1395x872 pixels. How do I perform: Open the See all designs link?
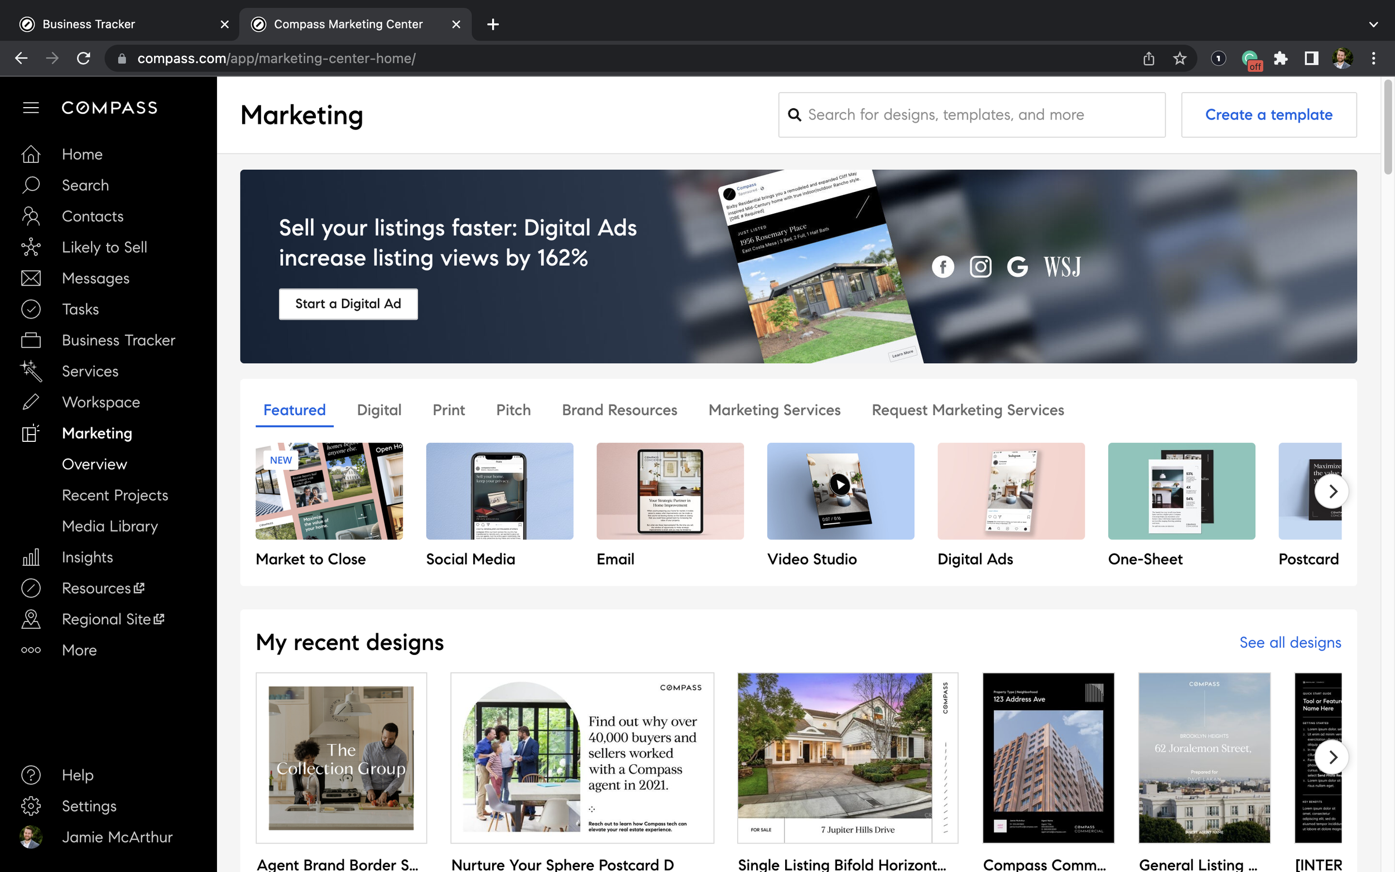pyautogui.click(x=1290, y=643)
